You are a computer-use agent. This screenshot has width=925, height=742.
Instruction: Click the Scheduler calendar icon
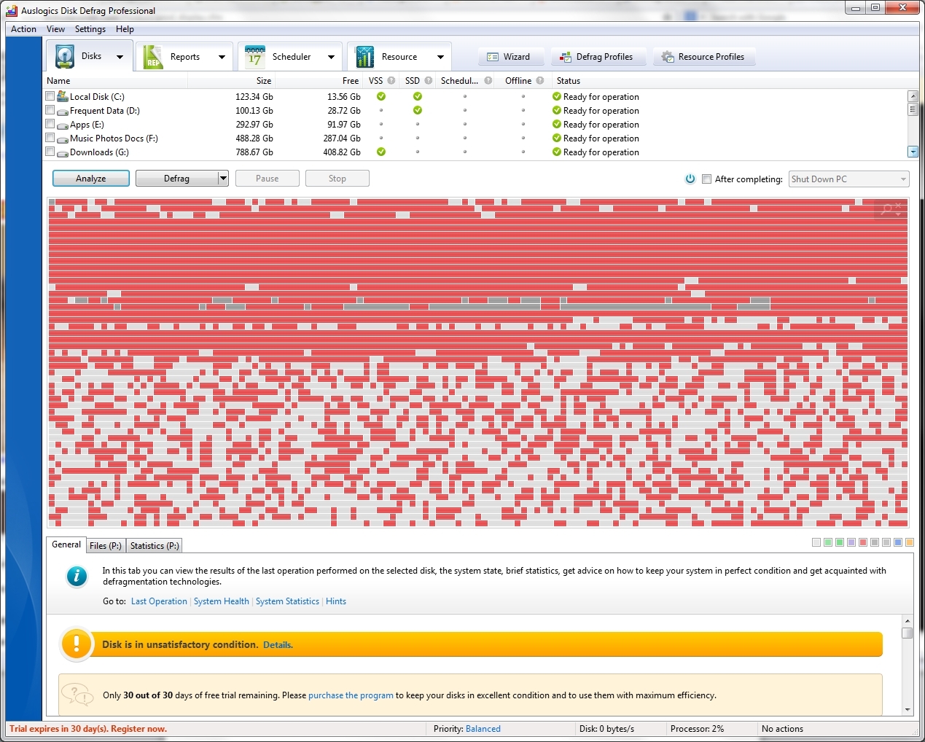click(x=255, y=56)
